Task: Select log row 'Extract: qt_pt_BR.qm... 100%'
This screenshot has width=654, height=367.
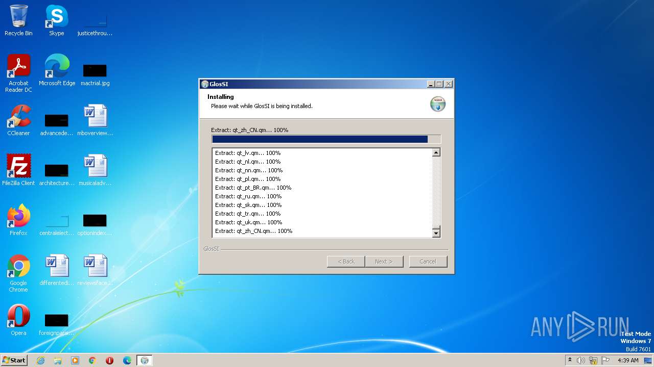Action: (253, 188)
